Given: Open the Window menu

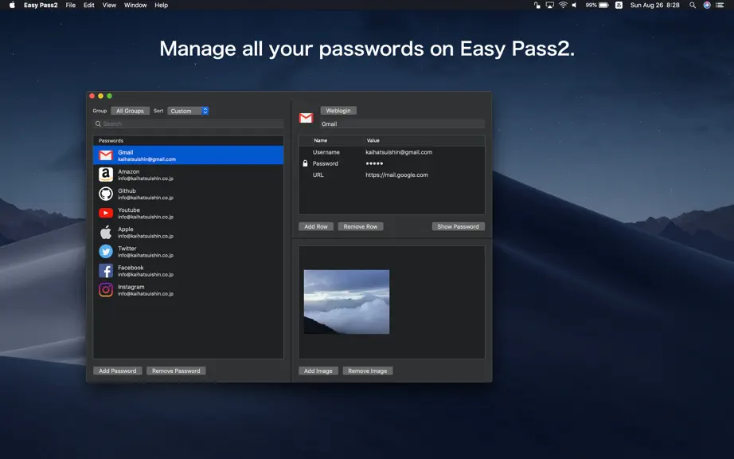Looking at the screenshot, I should (135, 5).
